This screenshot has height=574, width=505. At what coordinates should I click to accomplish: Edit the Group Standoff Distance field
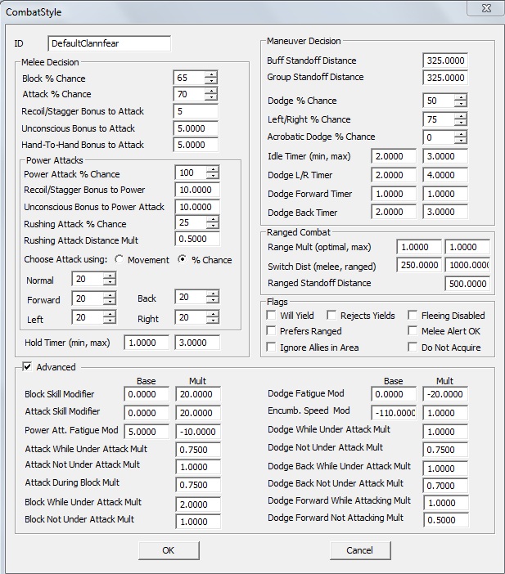(x=445, y=78)
